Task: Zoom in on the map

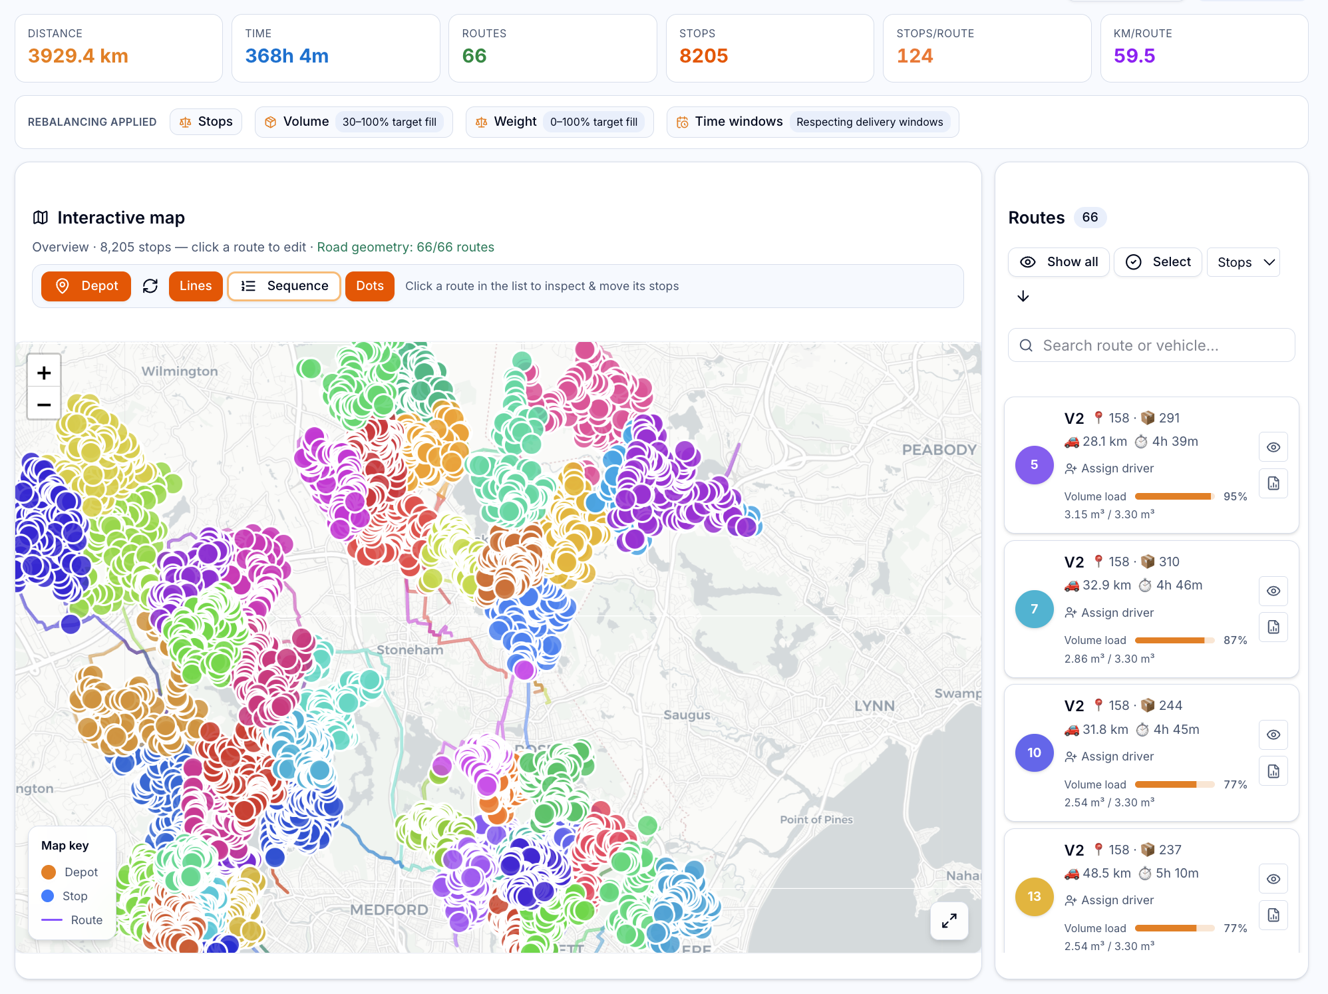Action: pos(44,373)
